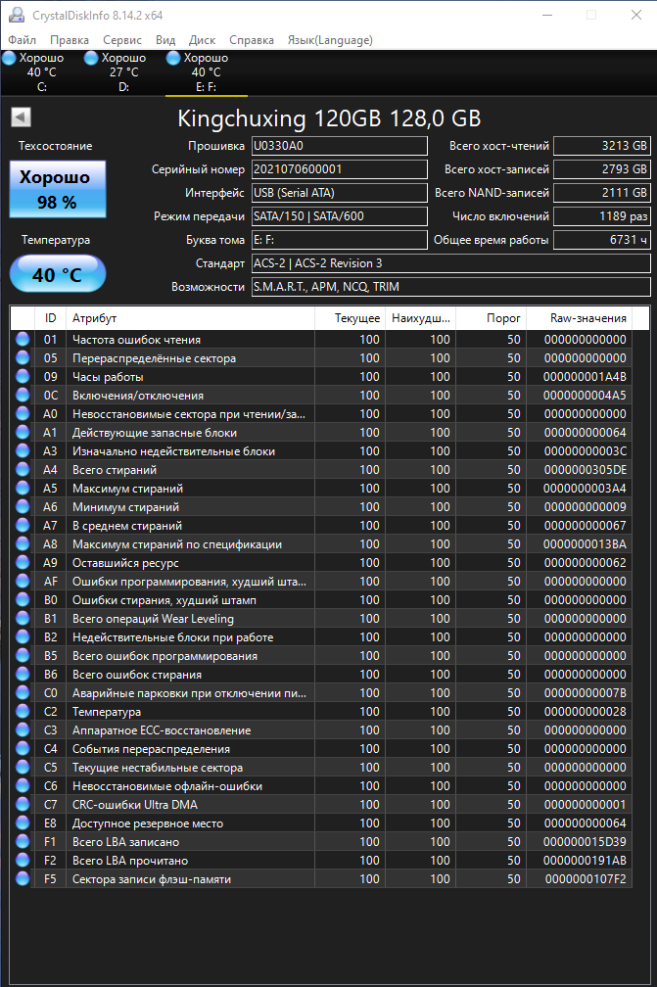Screen dimensions: 657x987
Task: Select disk C: in the drive bar
Action: (41, 72)
